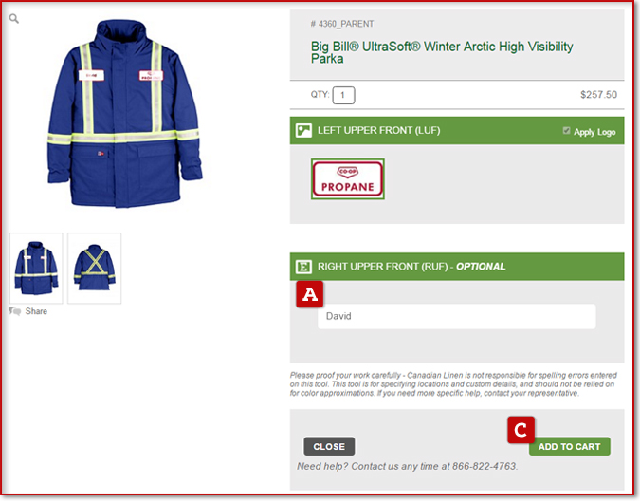Click the Share speech bubble icon
640x503 pixels.
pos(14,311)
